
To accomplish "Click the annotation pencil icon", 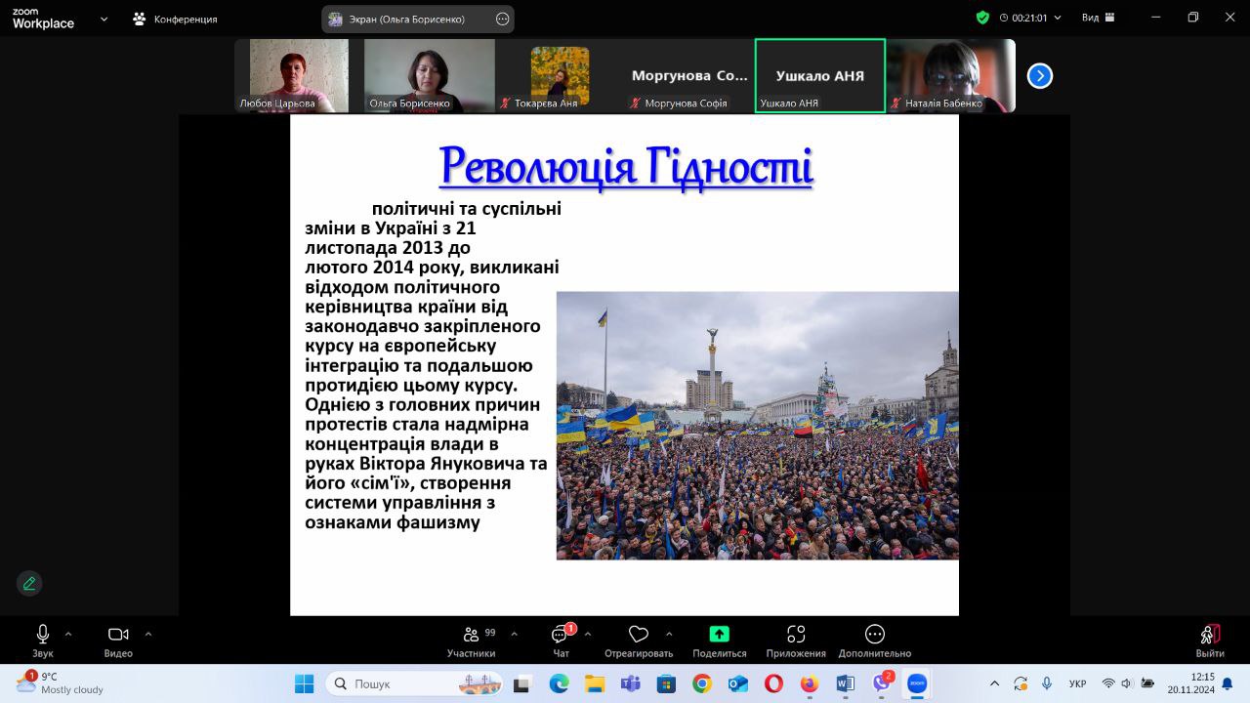I will [29, 583].
